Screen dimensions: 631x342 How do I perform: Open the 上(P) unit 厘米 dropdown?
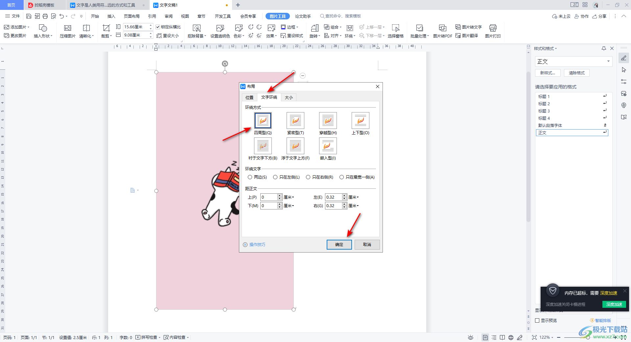(x=289, y=197)
